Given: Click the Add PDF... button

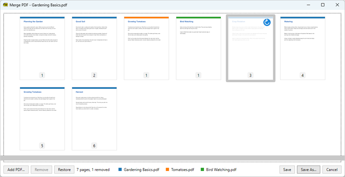Looking at the screenshot, I should 16,169.
